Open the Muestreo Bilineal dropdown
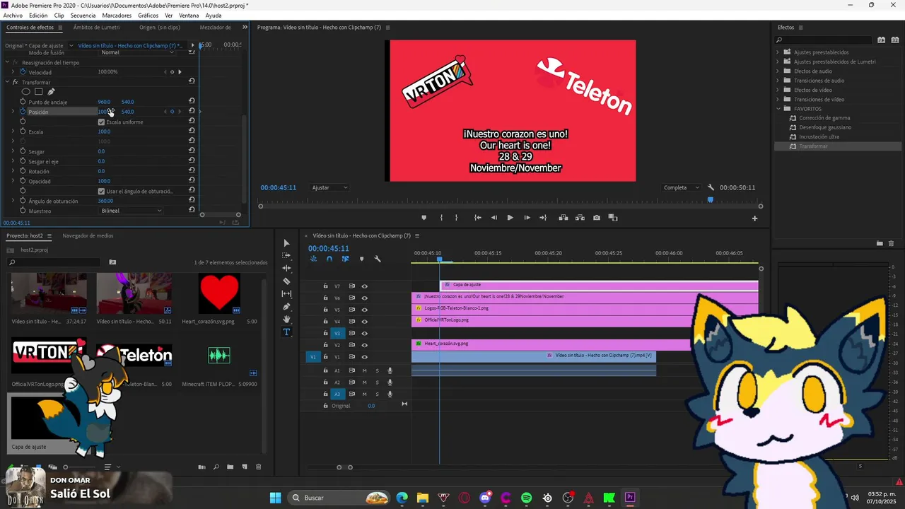The image size is (905, 509). pyautogui.click(x=132, y=211)
